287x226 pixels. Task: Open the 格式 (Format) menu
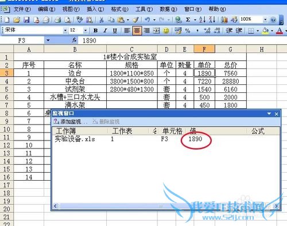coord(119,9)
